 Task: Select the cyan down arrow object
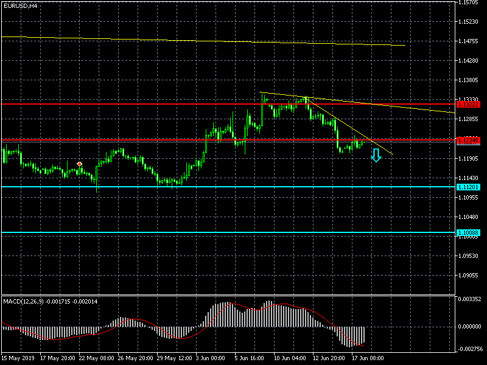point(376,155)
